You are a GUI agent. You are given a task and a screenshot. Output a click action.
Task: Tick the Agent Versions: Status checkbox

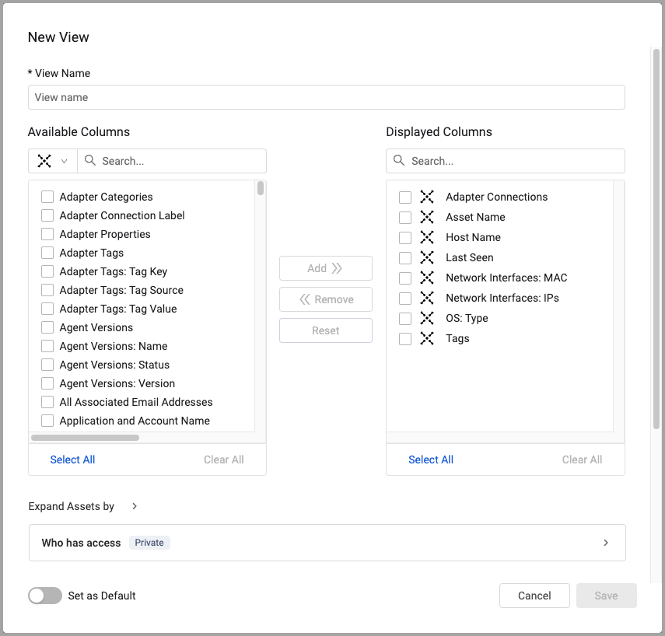click(47, 365)
